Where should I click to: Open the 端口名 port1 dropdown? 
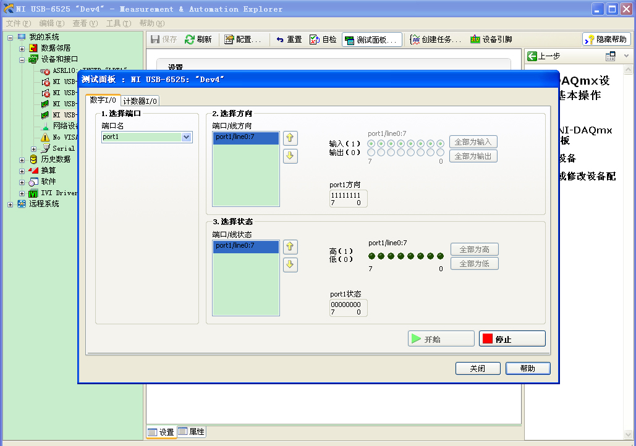pyautogui.click(x=186, y=137)
